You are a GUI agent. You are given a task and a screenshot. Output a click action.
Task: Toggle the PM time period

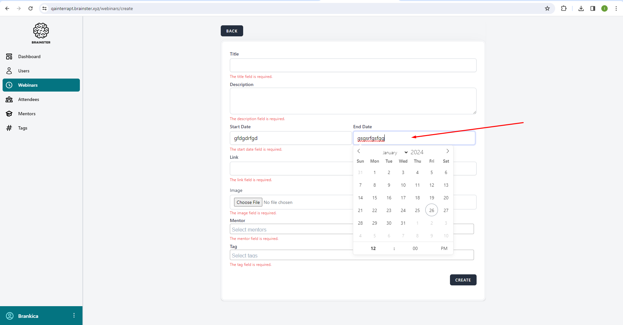click(444, 248)
